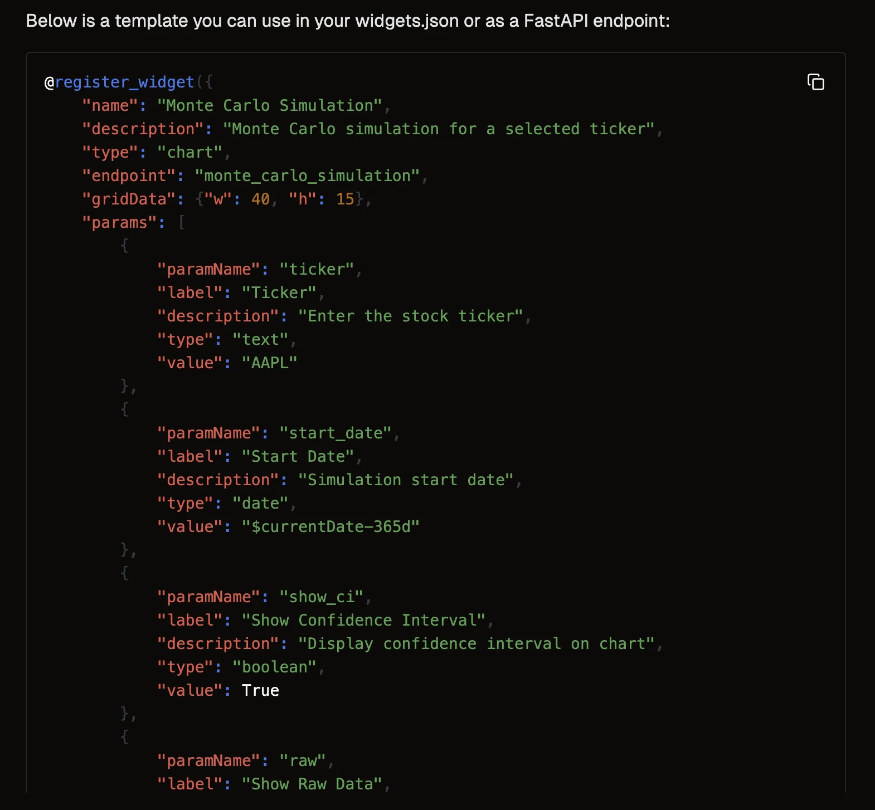
Task: Click the "Show Raw Data" label string
Action: coord(312,784)
